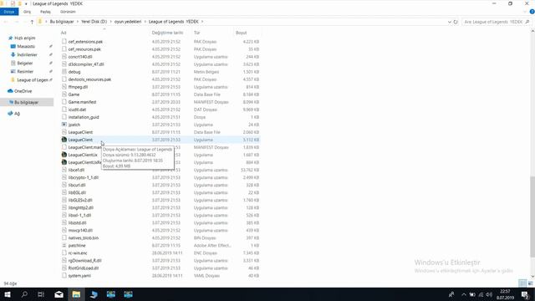Open the address bar history dropdown

(x=450, y=22)
